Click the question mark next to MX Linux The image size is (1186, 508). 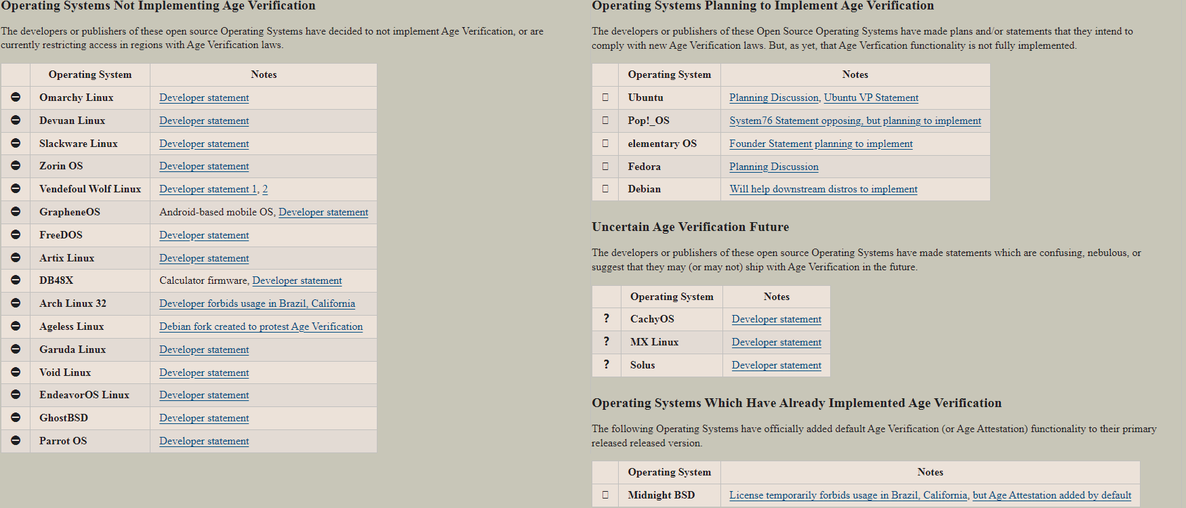pos(607,341)
